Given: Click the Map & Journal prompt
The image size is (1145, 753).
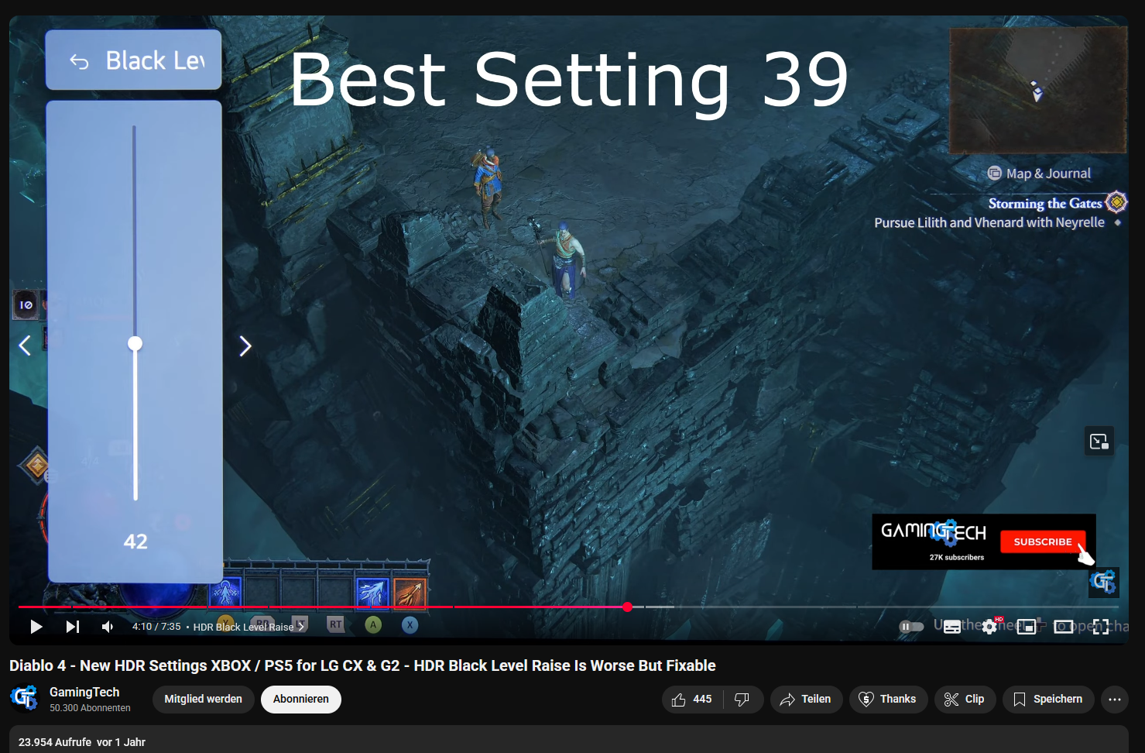Looking at the screenshot, I should coord(1039,174).
